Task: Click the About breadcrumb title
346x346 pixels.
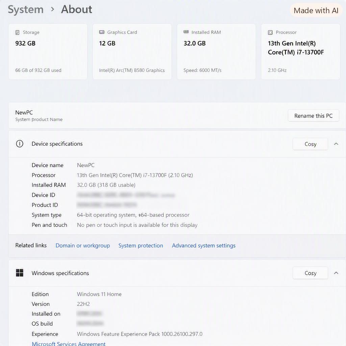Action: click(x=77, y=9)
